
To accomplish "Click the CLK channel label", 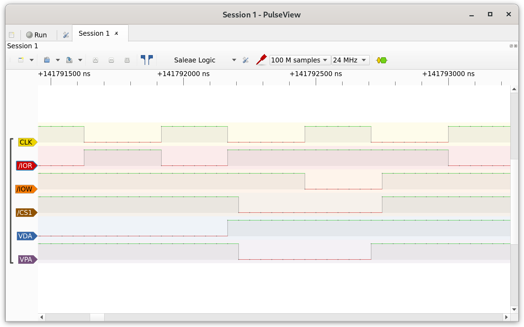I will [26, 142].
